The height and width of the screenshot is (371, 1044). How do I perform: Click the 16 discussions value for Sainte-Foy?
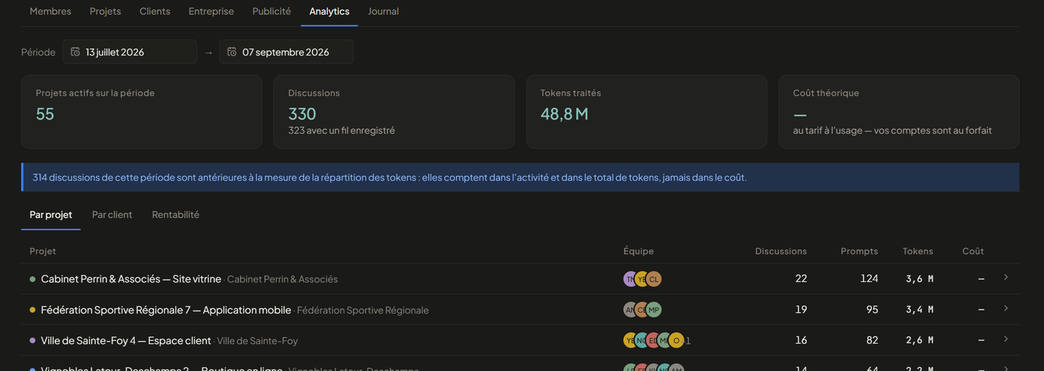pyautogui.click(x=801, y=340)
